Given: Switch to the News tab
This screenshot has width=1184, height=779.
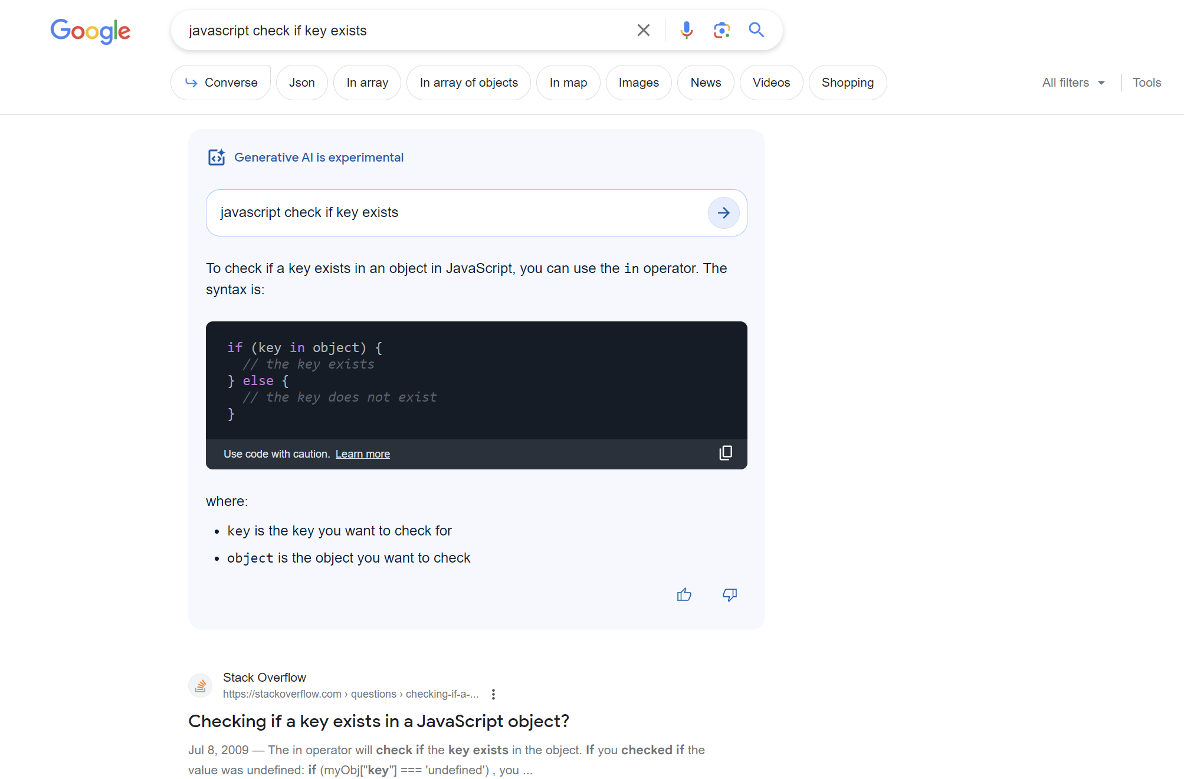Looking at the screenshot, I should coord(706,83).
